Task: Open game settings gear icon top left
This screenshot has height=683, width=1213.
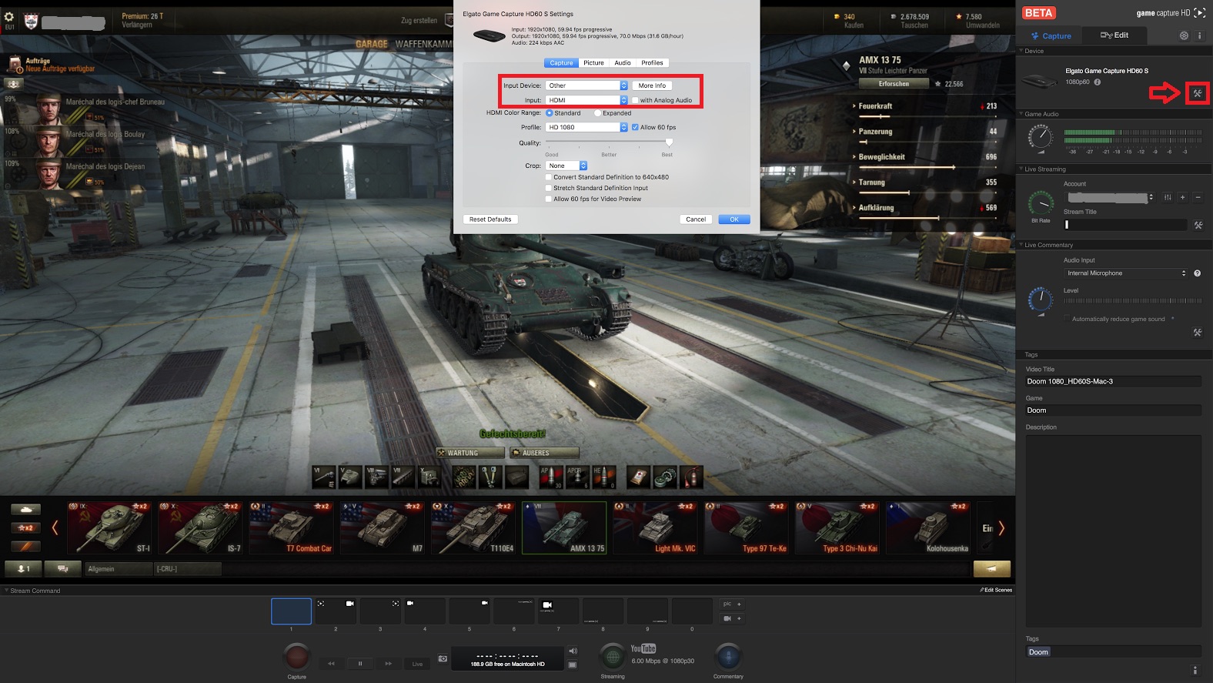Action: click(x=9, y=17)
